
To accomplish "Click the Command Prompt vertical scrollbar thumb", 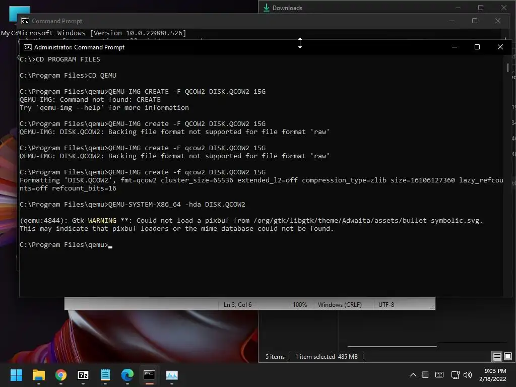I will click(508, 68).
